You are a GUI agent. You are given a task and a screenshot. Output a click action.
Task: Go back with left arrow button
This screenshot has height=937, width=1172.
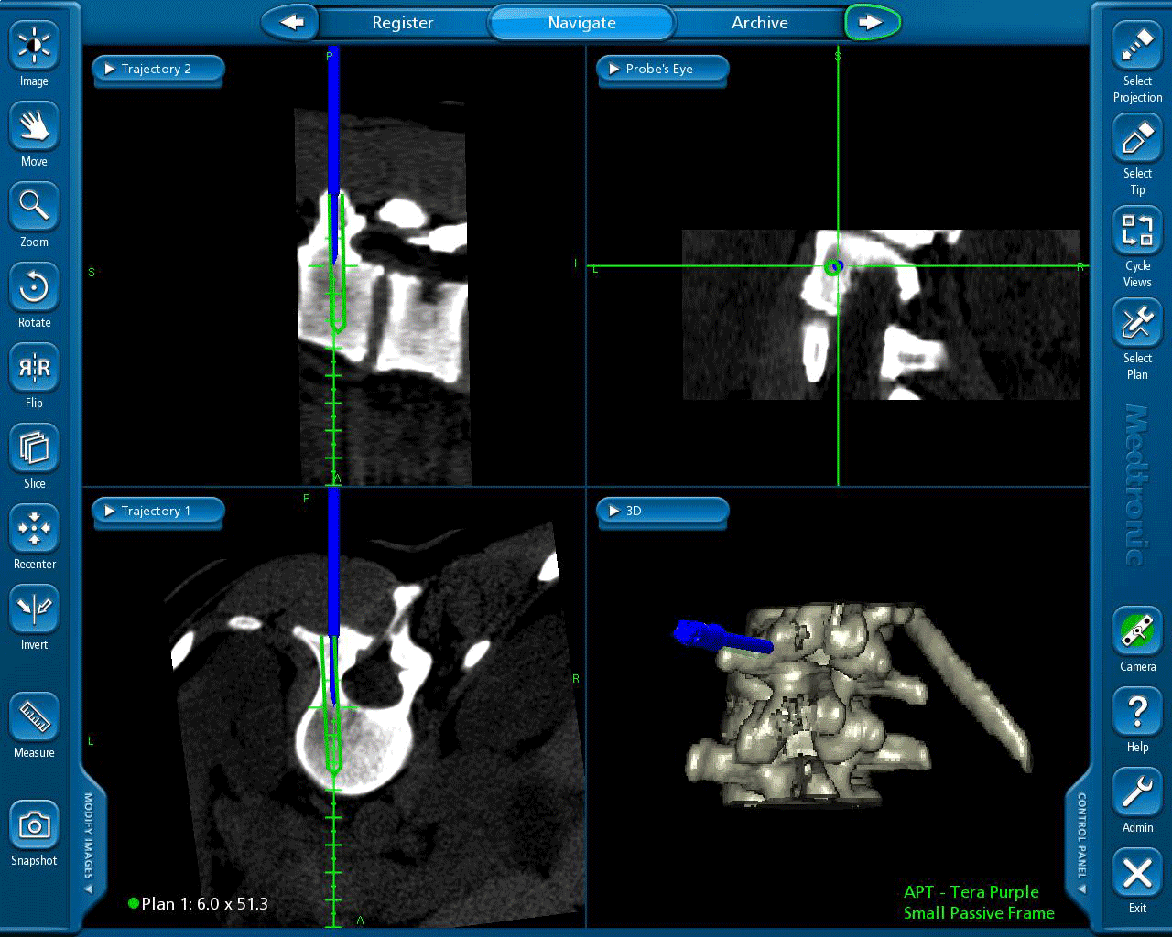(290, 22)
